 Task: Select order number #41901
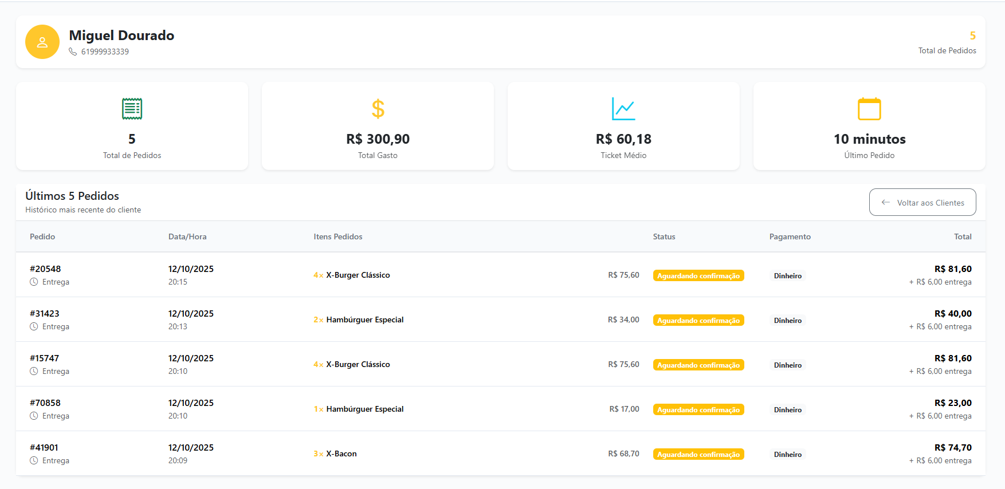tap(44, 447)
